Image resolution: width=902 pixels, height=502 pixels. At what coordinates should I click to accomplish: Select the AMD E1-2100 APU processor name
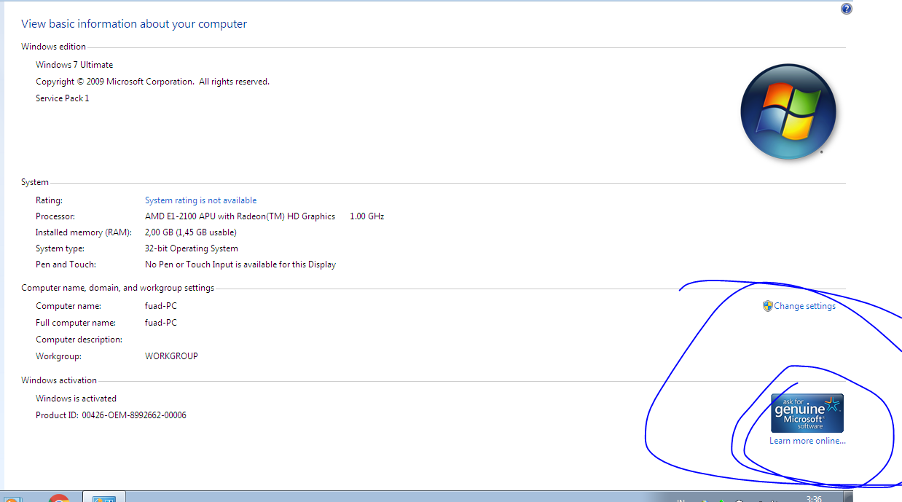click(x=240, y=216)
